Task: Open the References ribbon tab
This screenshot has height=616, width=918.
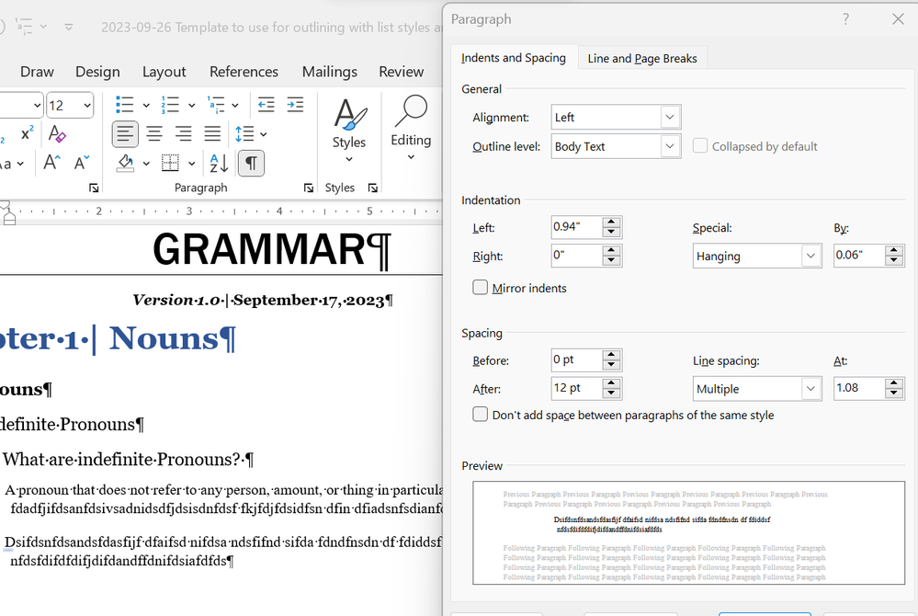Action: click(244, 72)
